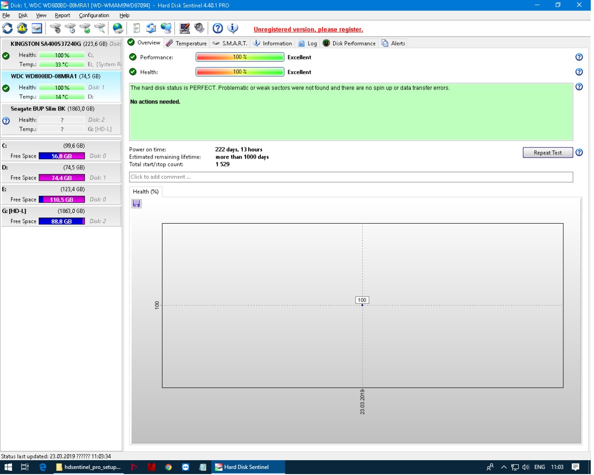Image resolution: width=594 pixels, height=475 pixels.
Task: Switch to the Temperature tab
Action: coord(186,43)
